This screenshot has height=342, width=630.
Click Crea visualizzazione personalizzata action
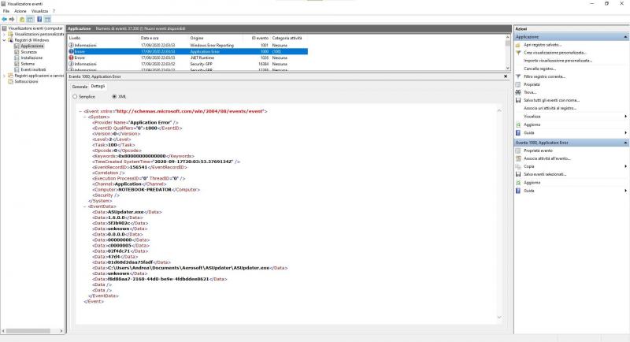click(x=555, y=53)
